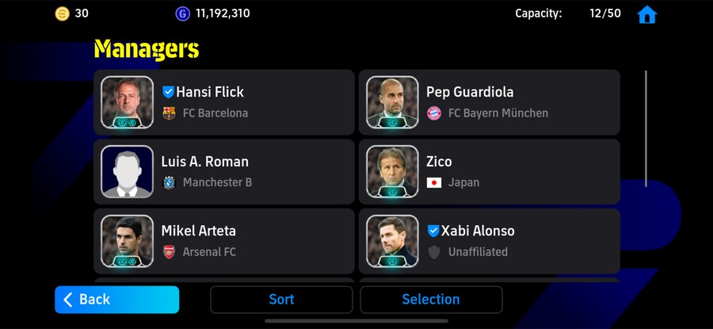Image resolution: width=713 pixels, height=329 pixels.
Task: Tap the Manchester B club badge
Action: coord(169,182)
